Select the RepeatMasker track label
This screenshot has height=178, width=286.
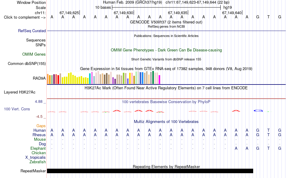[33, 171]
